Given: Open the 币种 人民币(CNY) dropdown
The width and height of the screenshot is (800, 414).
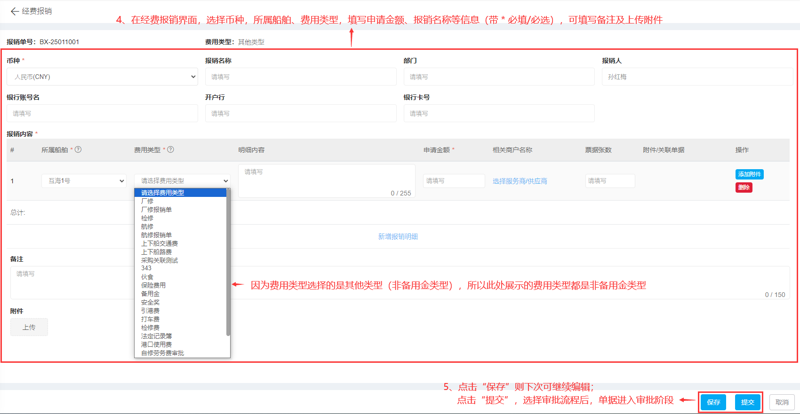Looking at the screenshot, I should click(102, 77).
